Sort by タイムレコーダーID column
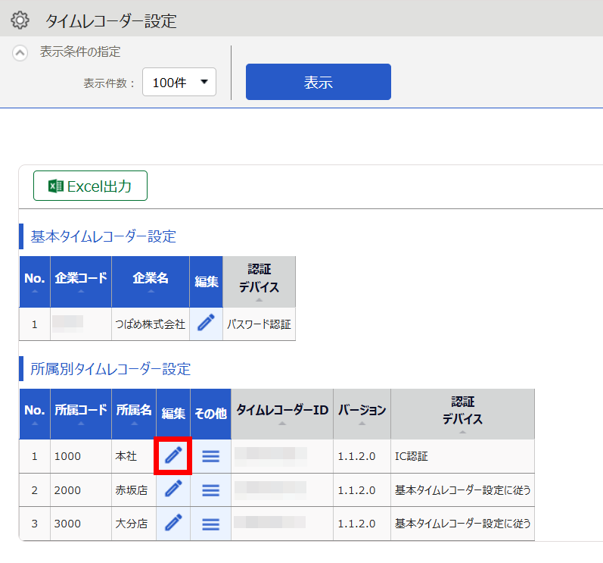This screenshot has height=563, width=603. [282, 414]
